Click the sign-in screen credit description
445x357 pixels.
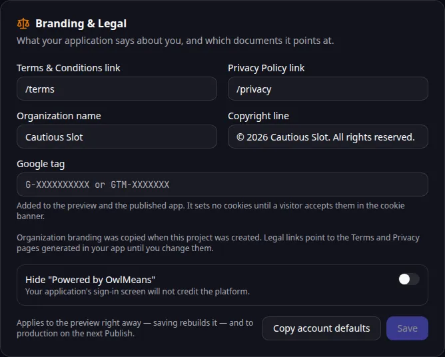(137, 292)
